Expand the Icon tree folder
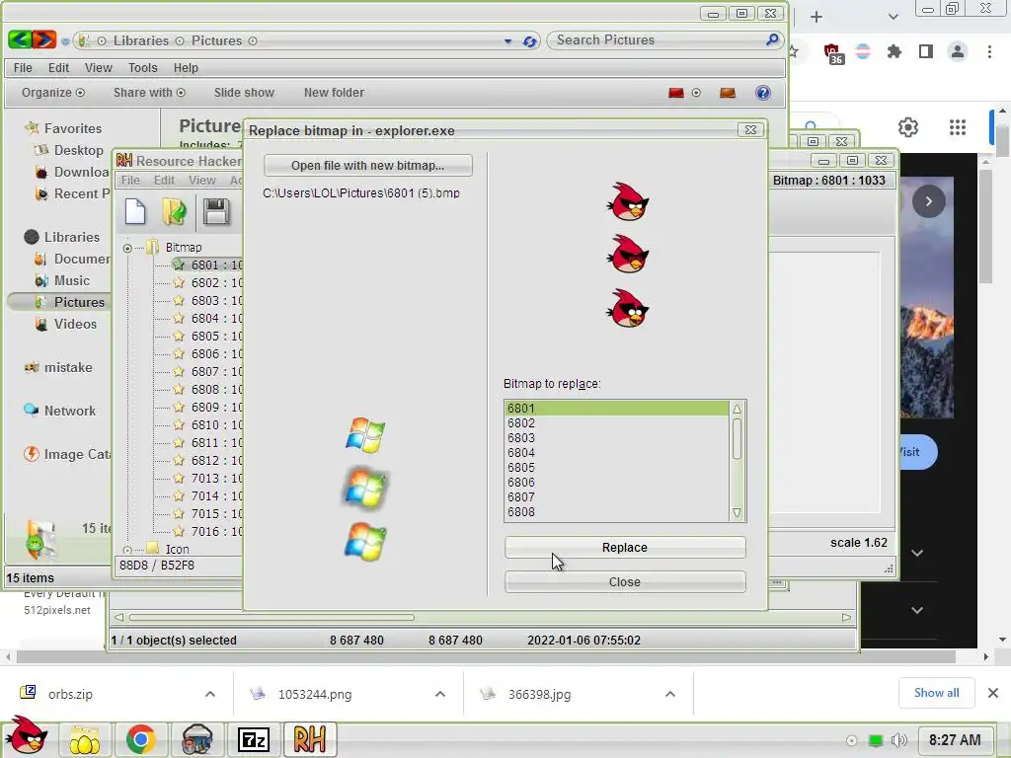This screenshot has height=758, width=1011. 127,551
